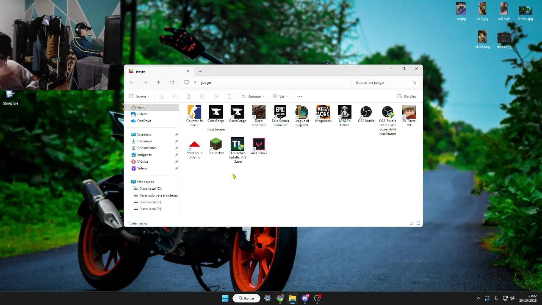Click the Delete trash icon
Screen dimensions: 542x305
(x=230, y=97)
